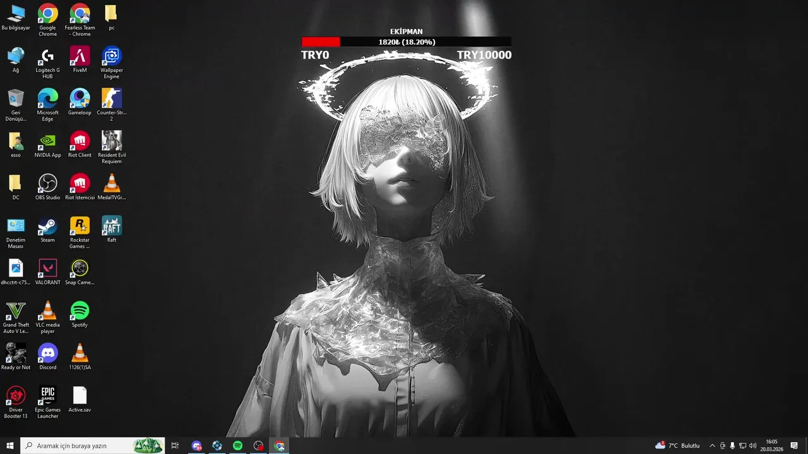Open Denetim Masası control panel
This screenshot has width=808, height=454.
(16, 233)
